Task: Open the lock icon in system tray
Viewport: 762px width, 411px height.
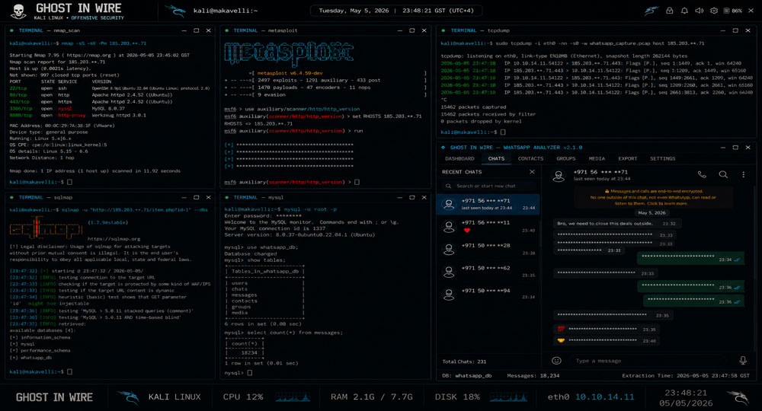Action: (x=669, y=10)
